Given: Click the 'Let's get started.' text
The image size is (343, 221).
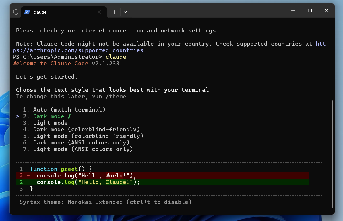Looking at the screenshot, I should (x=46, y=77).
